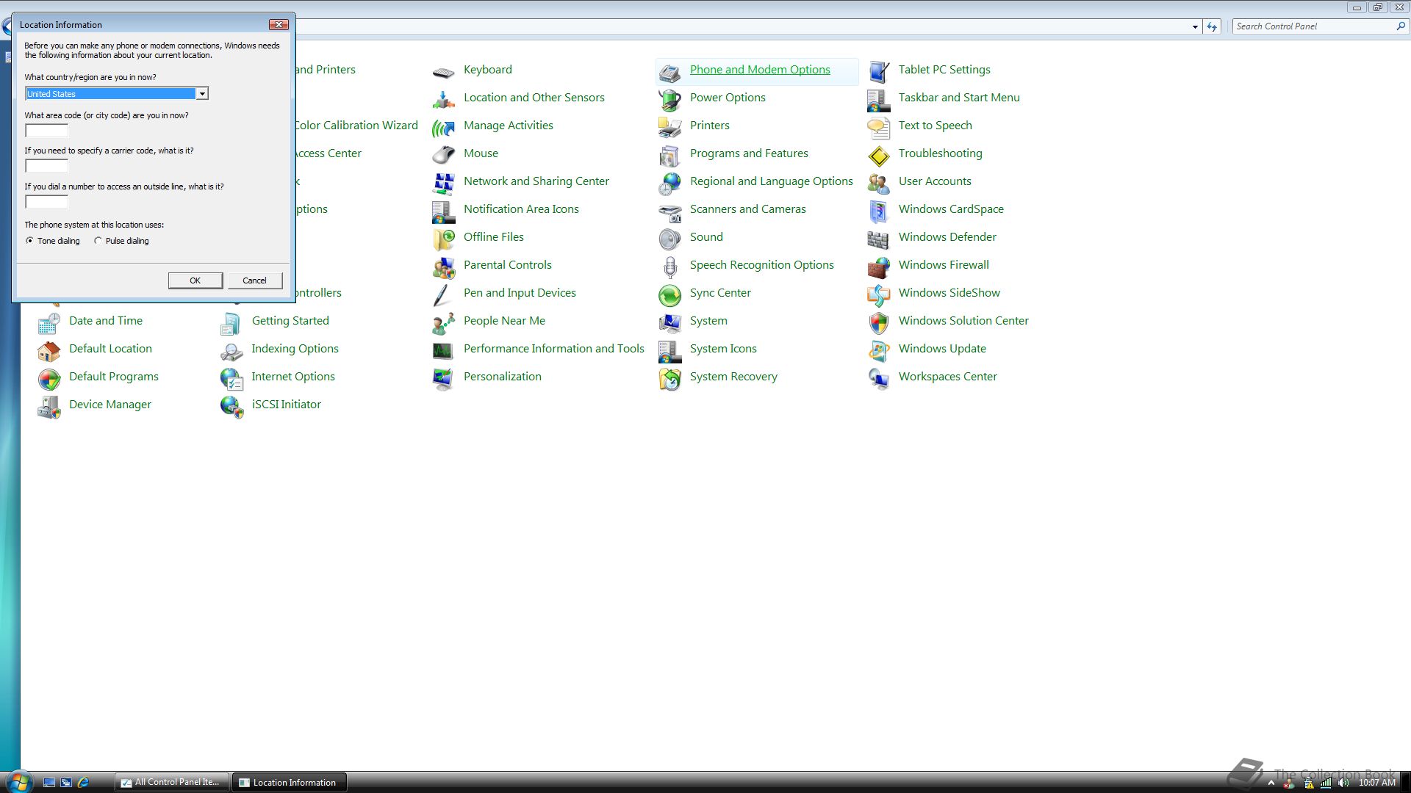The image size is (1411, 793).
Task: Click the Notification Area Icons icon
Action: [443, 211]
